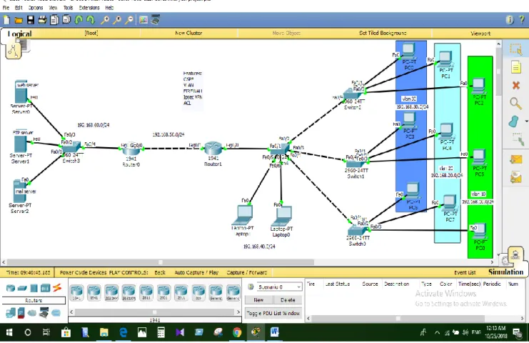Select the Inspect magnifier tool
The height and width of the screenshot is (343, 529).
click(x=515, y=103)
